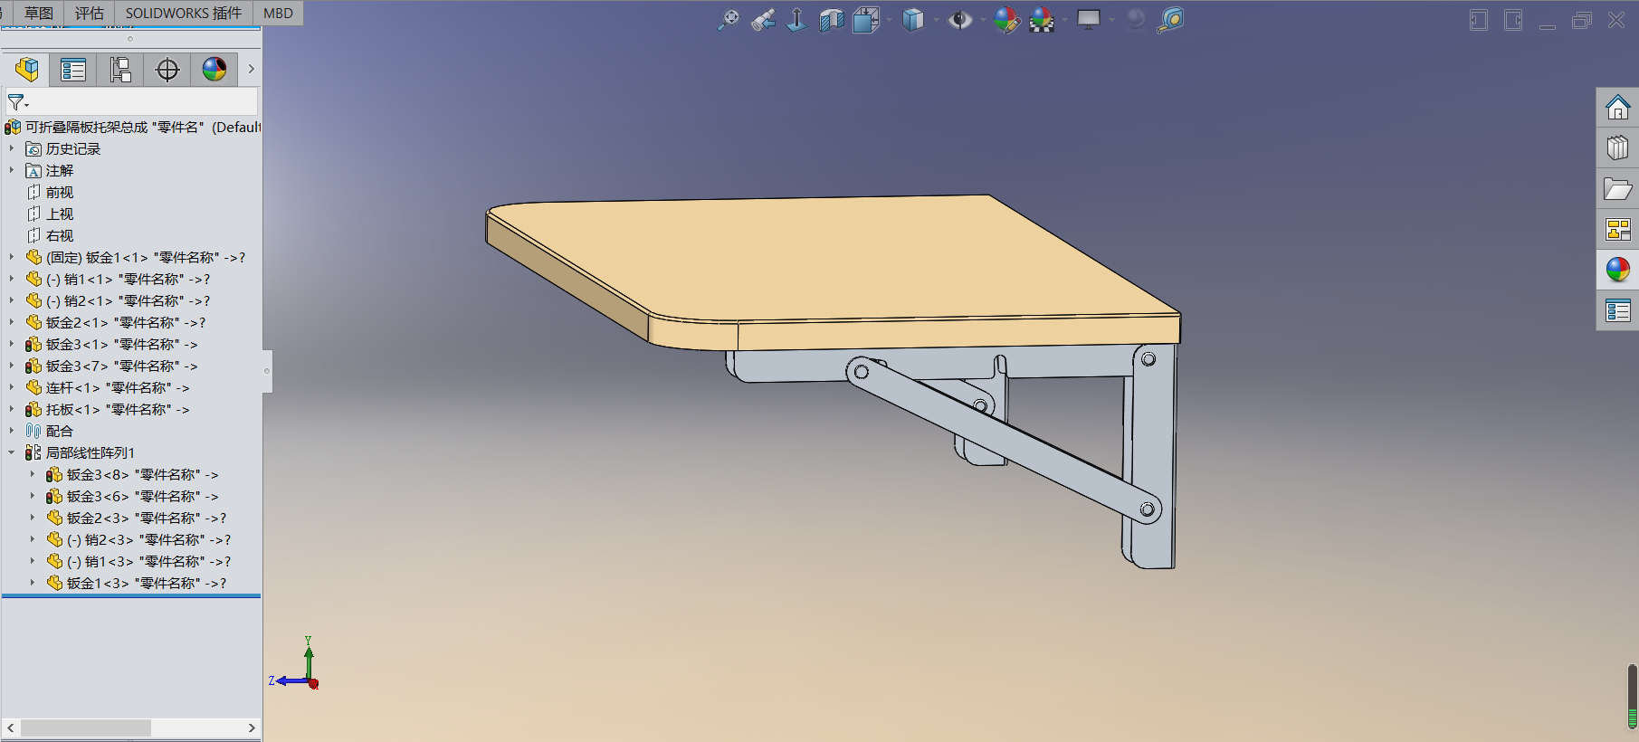
Task: Click into the feature tree filter field
Action: 131,101
